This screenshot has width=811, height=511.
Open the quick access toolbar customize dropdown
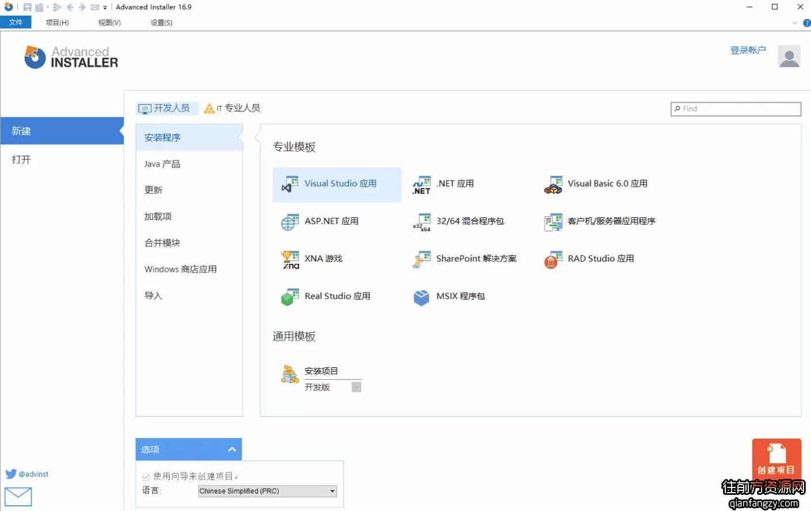coord(105,8)
